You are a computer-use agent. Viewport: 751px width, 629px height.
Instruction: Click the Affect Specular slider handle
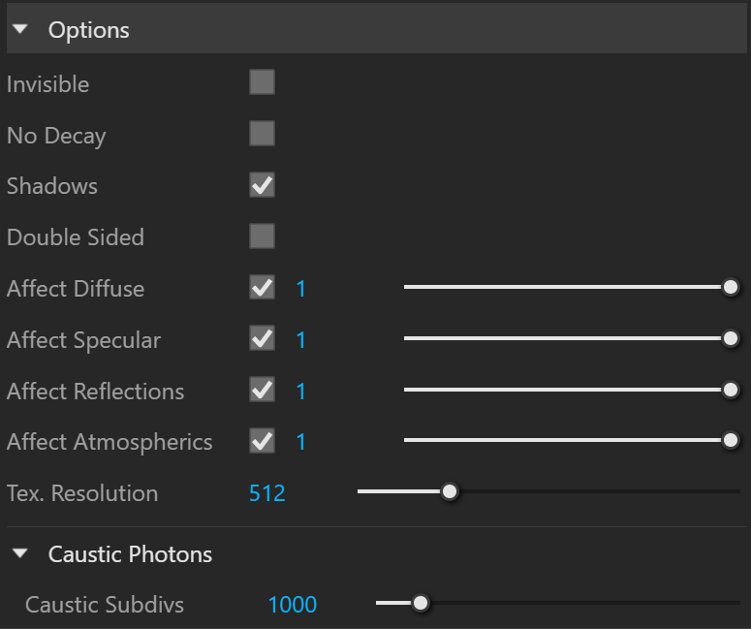(731, 338)
